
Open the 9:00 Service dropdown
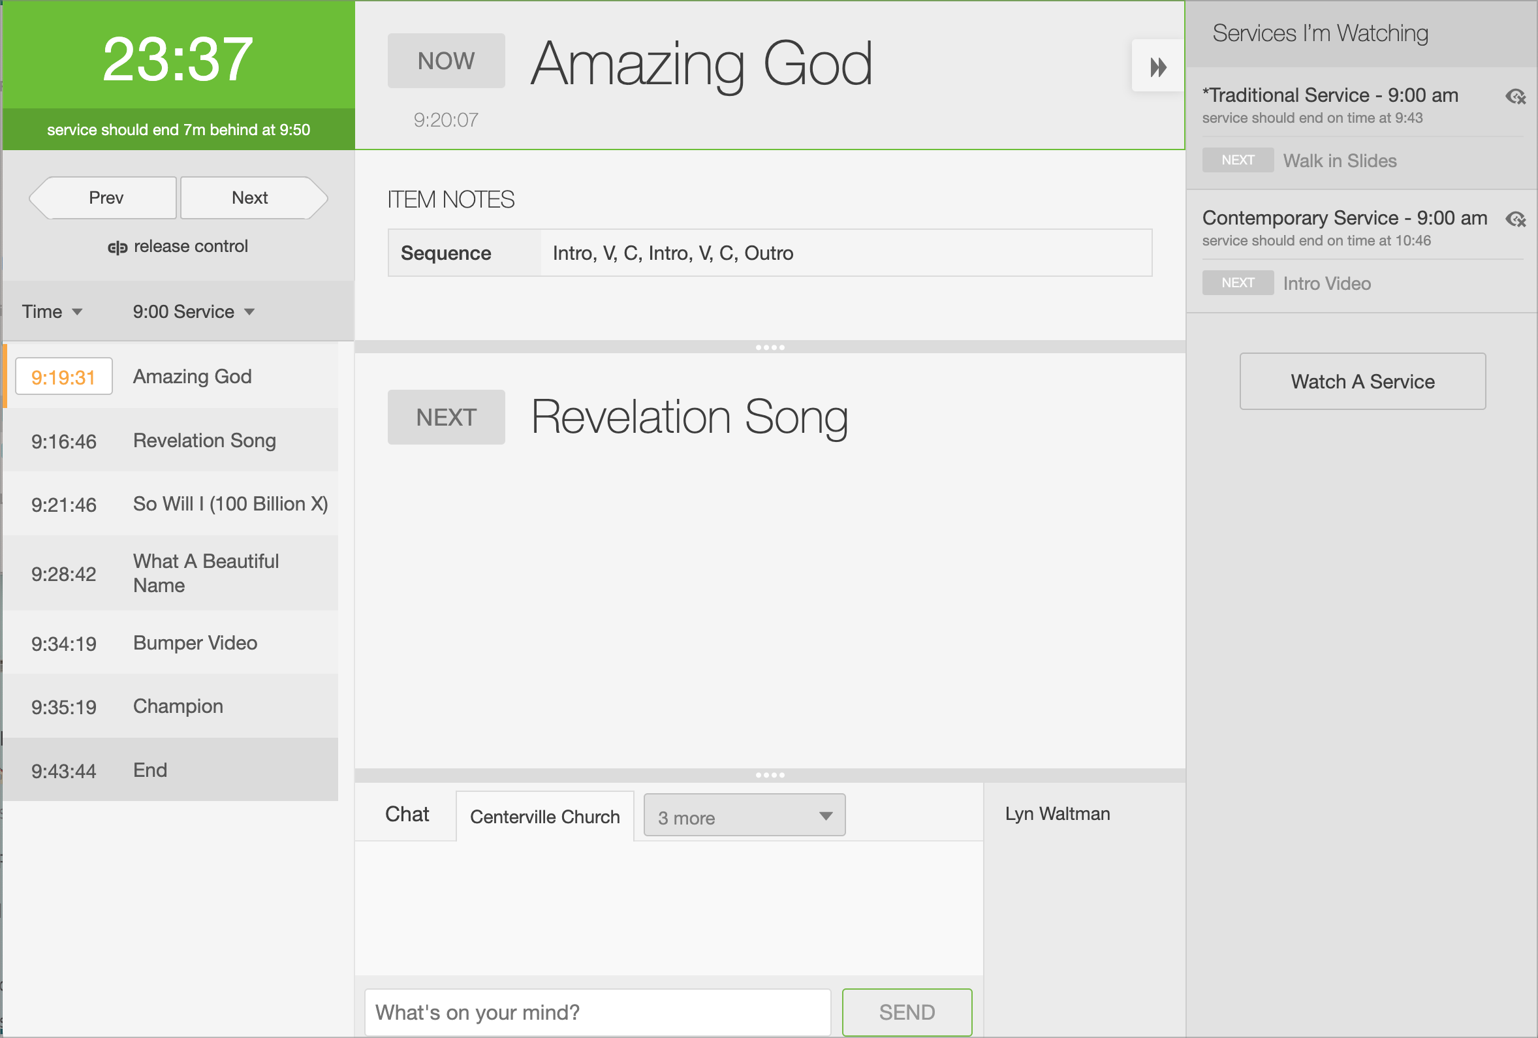tap(193, 312)
